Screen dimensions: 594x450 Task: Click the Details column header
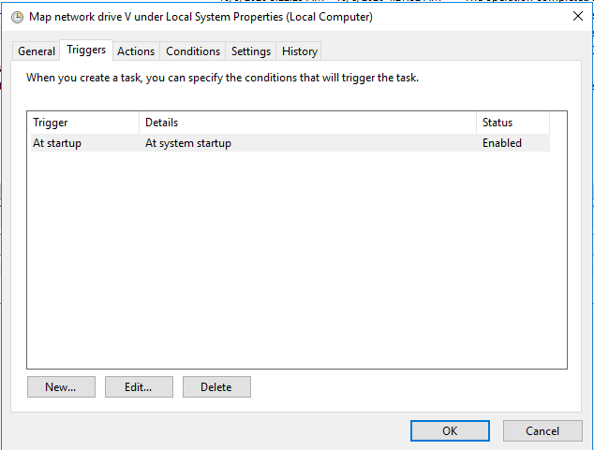[x=307, y=123]
